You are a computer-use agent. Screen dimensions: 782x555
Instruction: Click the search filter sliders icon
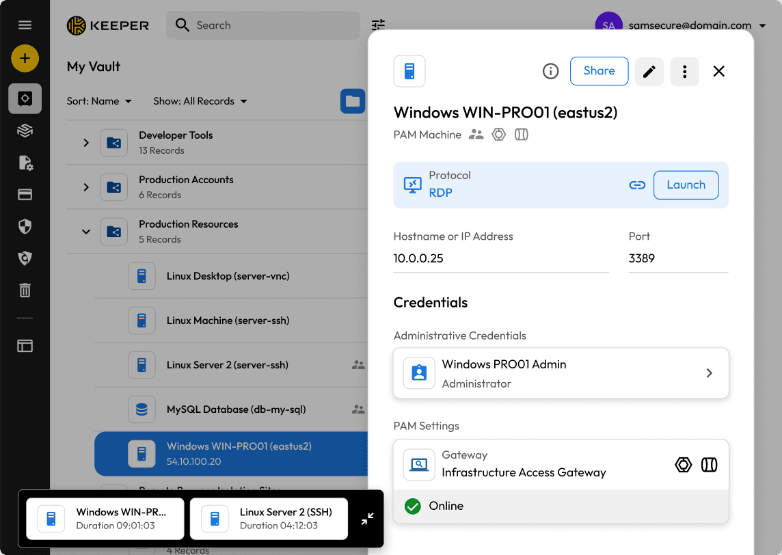[x=378, y=25]
